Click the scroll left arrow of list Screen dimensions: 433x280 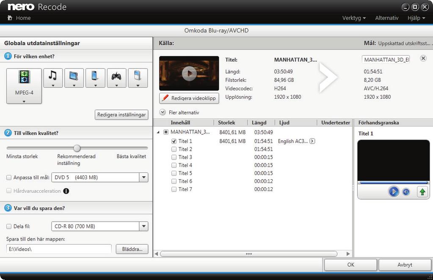(x=156, y=254)
